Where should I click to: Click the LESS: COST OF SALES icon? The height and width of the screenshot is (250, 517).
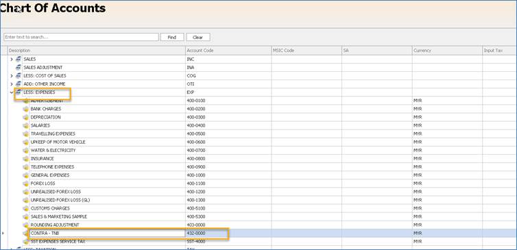coord(19,76)
